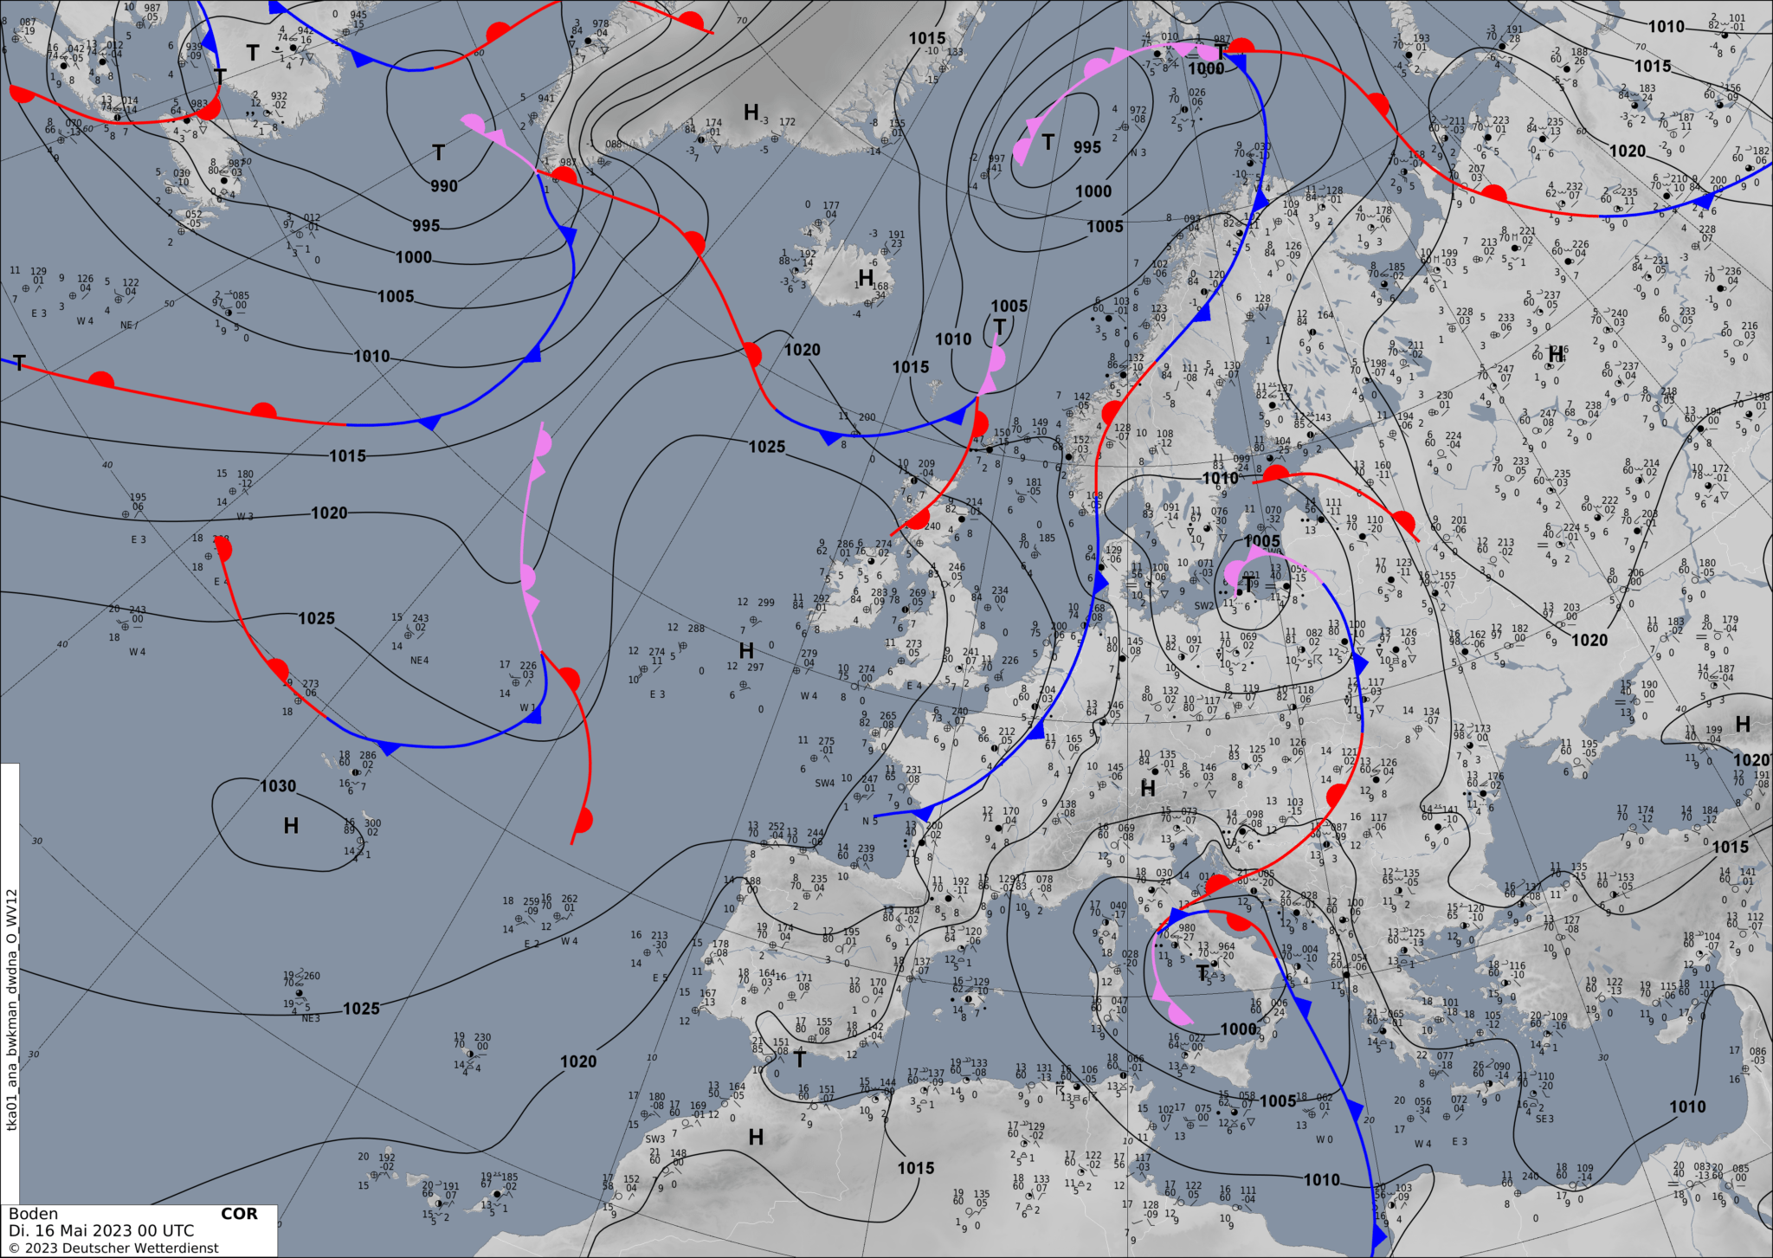Click the "Boden" chart title

point(34,1214)
